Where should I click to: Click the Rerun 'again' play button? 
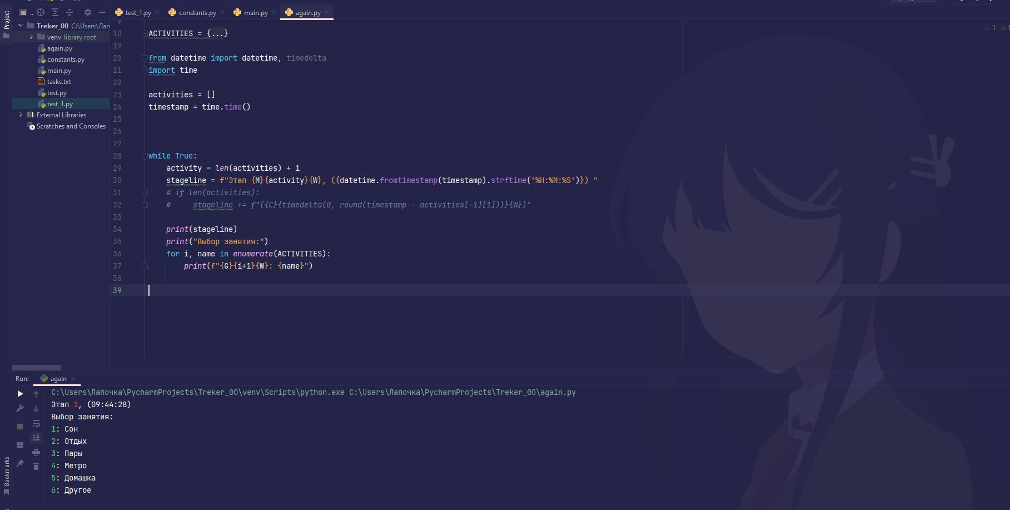click(20, 394)
